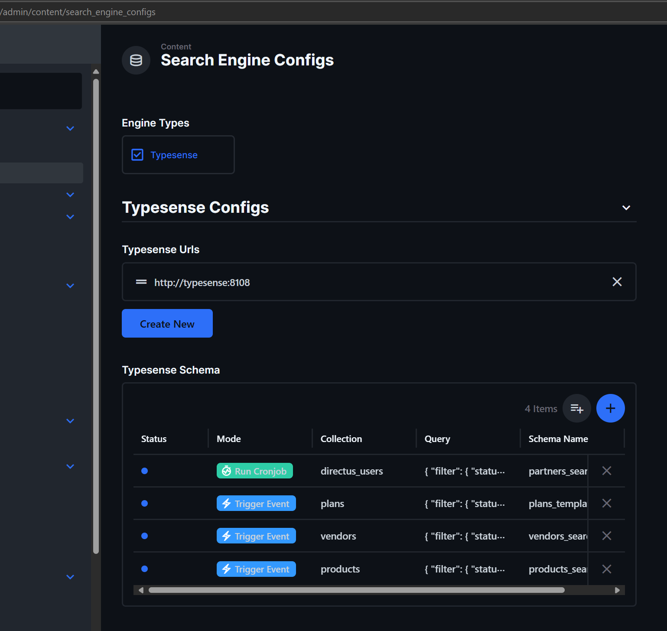
Task: Open the add existing items list button
Action: pos(576,408)
